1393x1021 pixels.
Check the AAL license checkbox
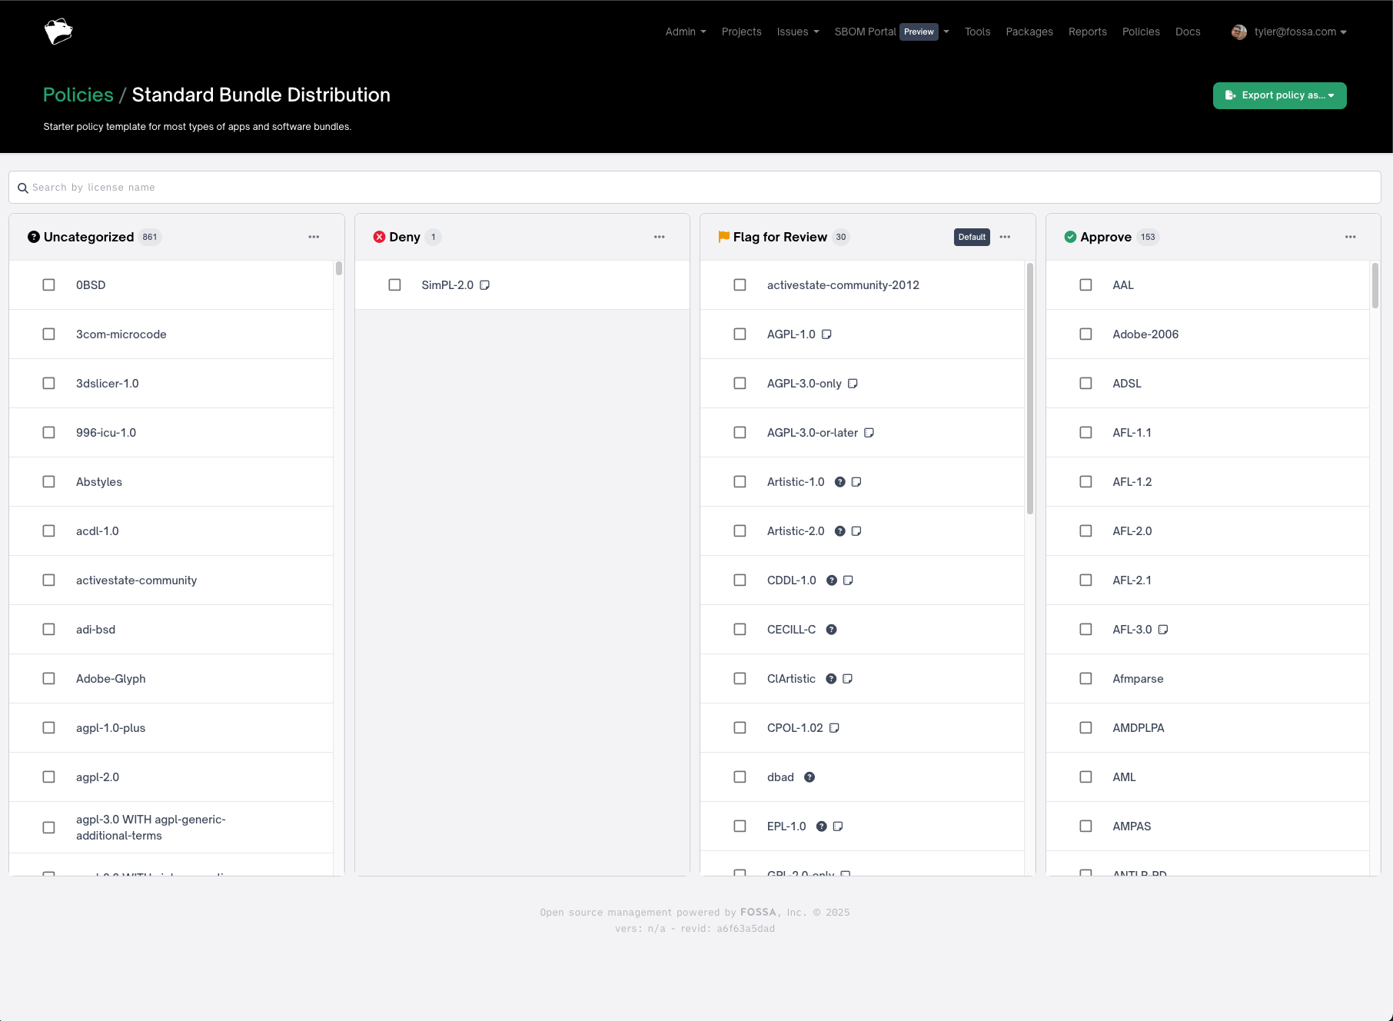[1085, 284]
